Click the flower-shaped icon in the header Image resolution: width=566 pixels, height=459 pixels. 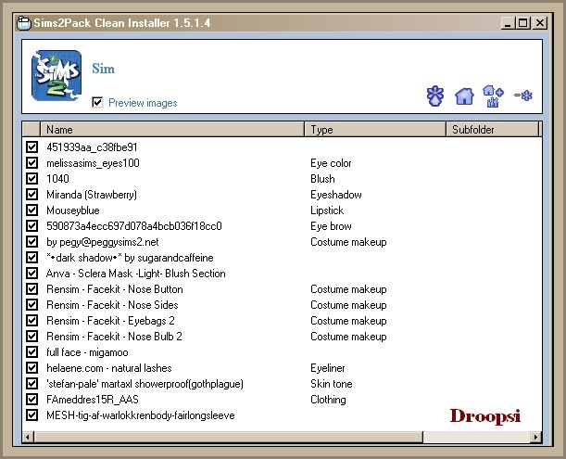[435, 96]
